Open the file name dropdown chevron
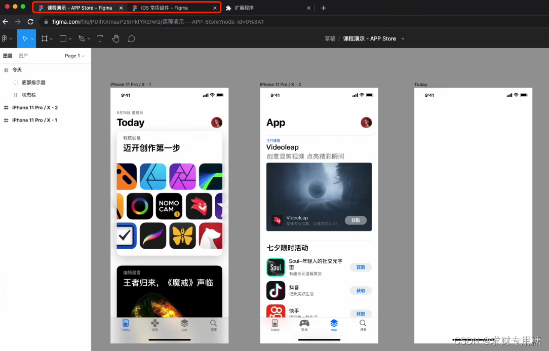This screenshot has width=549, height=351. coord(403,39)
